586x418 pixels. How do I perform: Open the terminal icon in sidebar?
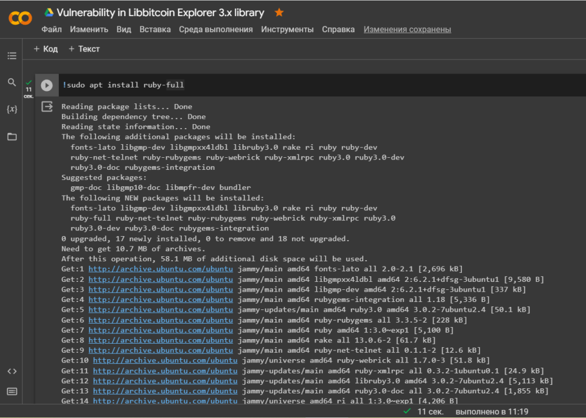tap(12, 392)
